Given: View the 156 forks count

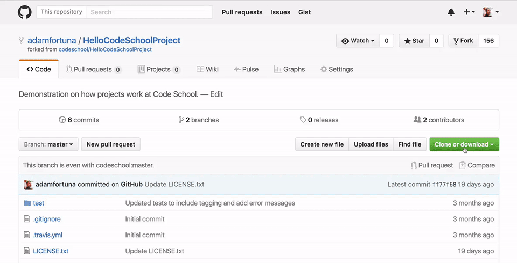Looking at the screenshot, I should (x=488, y=41).
